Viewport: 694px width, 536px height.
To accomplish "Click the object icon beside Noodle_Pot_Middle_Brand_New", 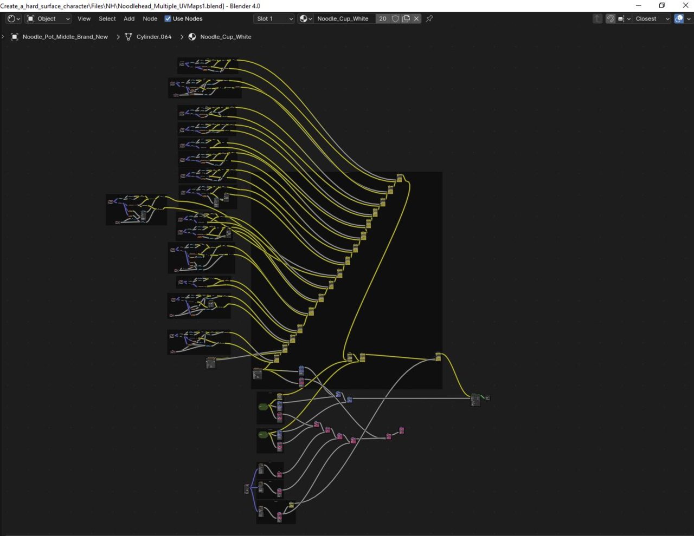I will (15, 37).
